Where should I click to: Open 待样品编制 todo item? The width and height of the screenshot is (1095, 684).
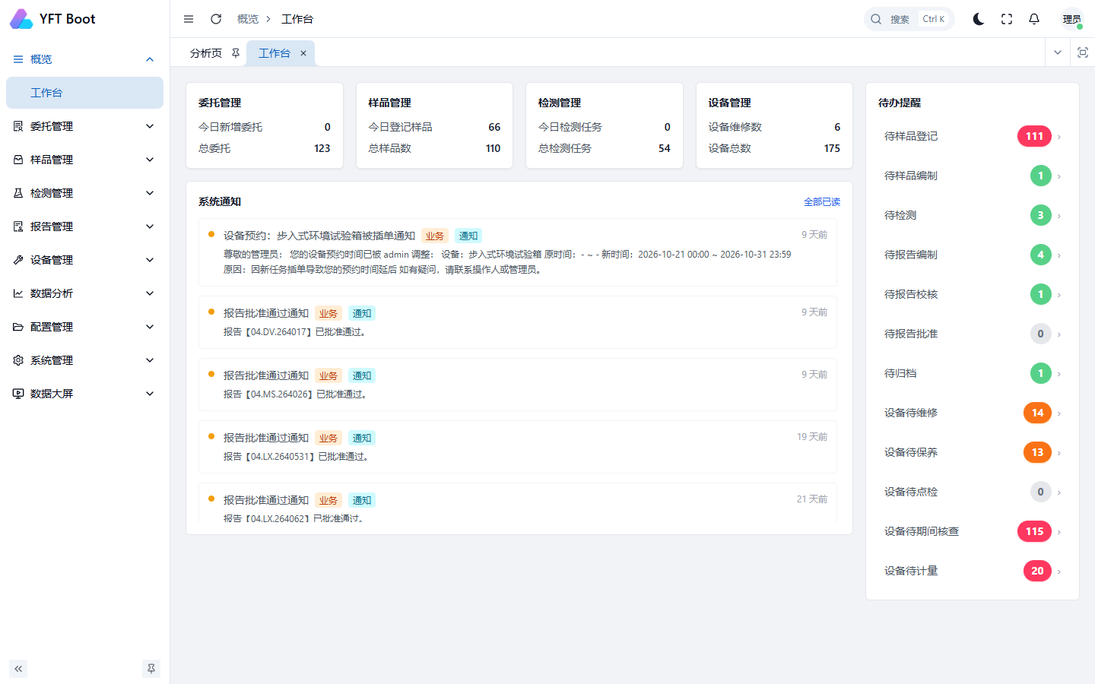coord(973,176)
